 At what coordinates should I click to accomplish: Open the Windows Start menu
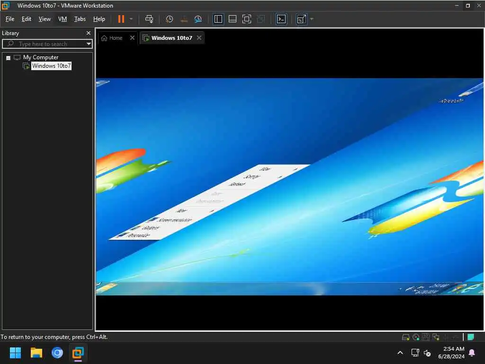click(x=15, y=353)
